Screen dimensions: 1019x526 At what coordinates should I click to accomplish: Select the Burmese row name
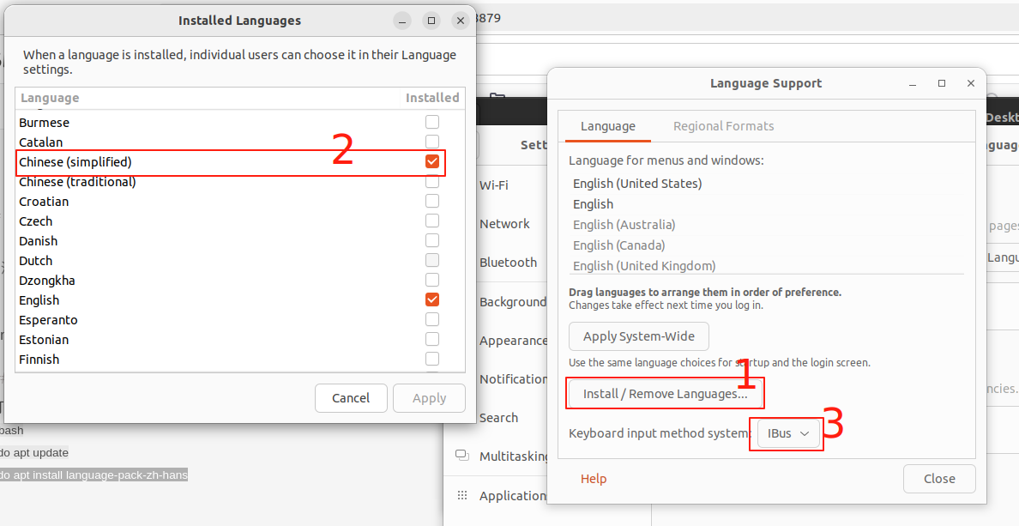45,122
